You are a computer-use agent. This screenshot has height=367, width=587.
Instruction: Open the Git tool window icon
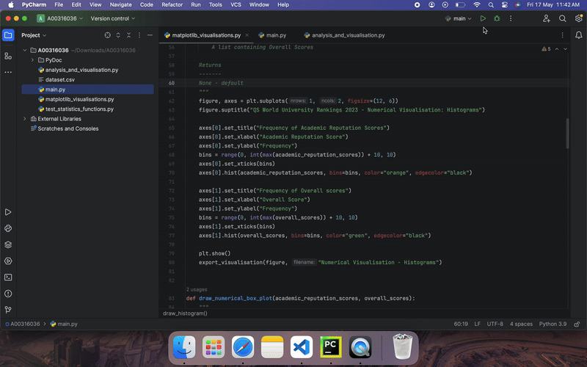pyautogui.click(x=8, y=310)
